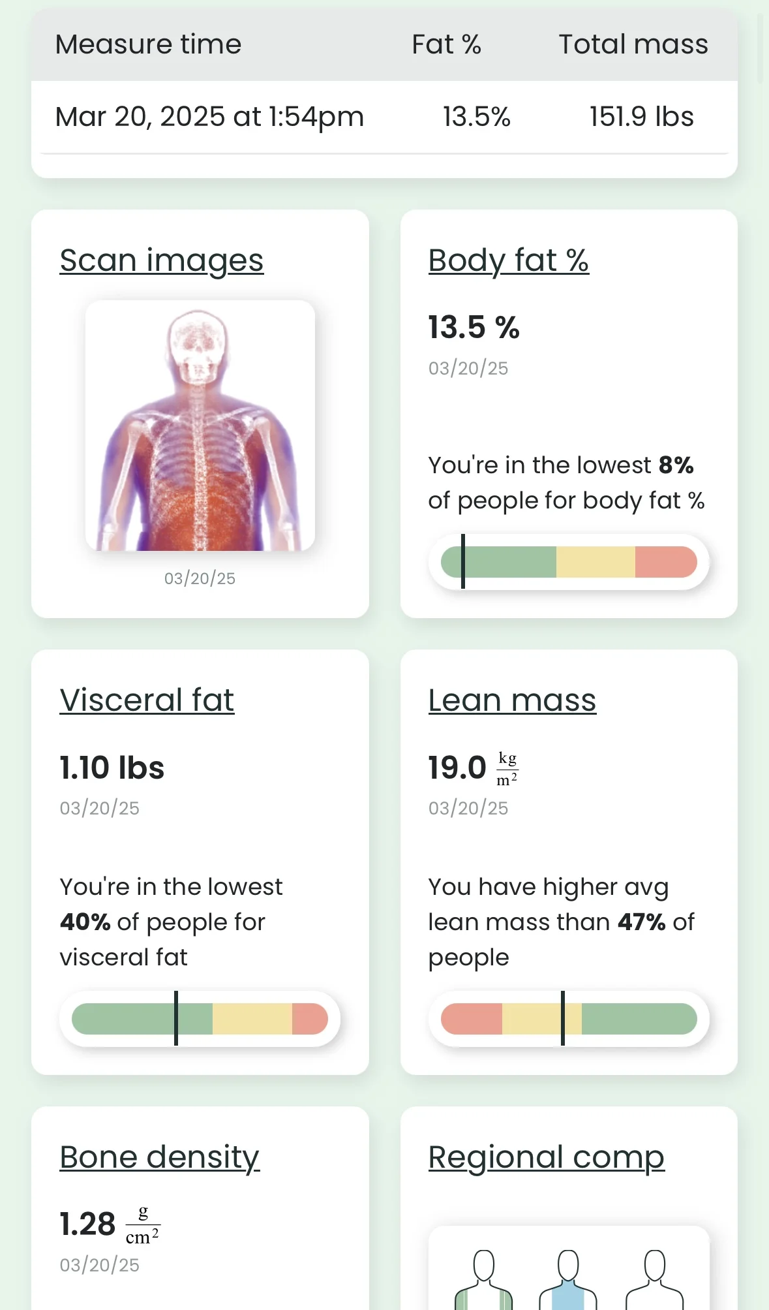Click the green zone of lean mass bar

pyautogui.click(x=638, y=1019)
